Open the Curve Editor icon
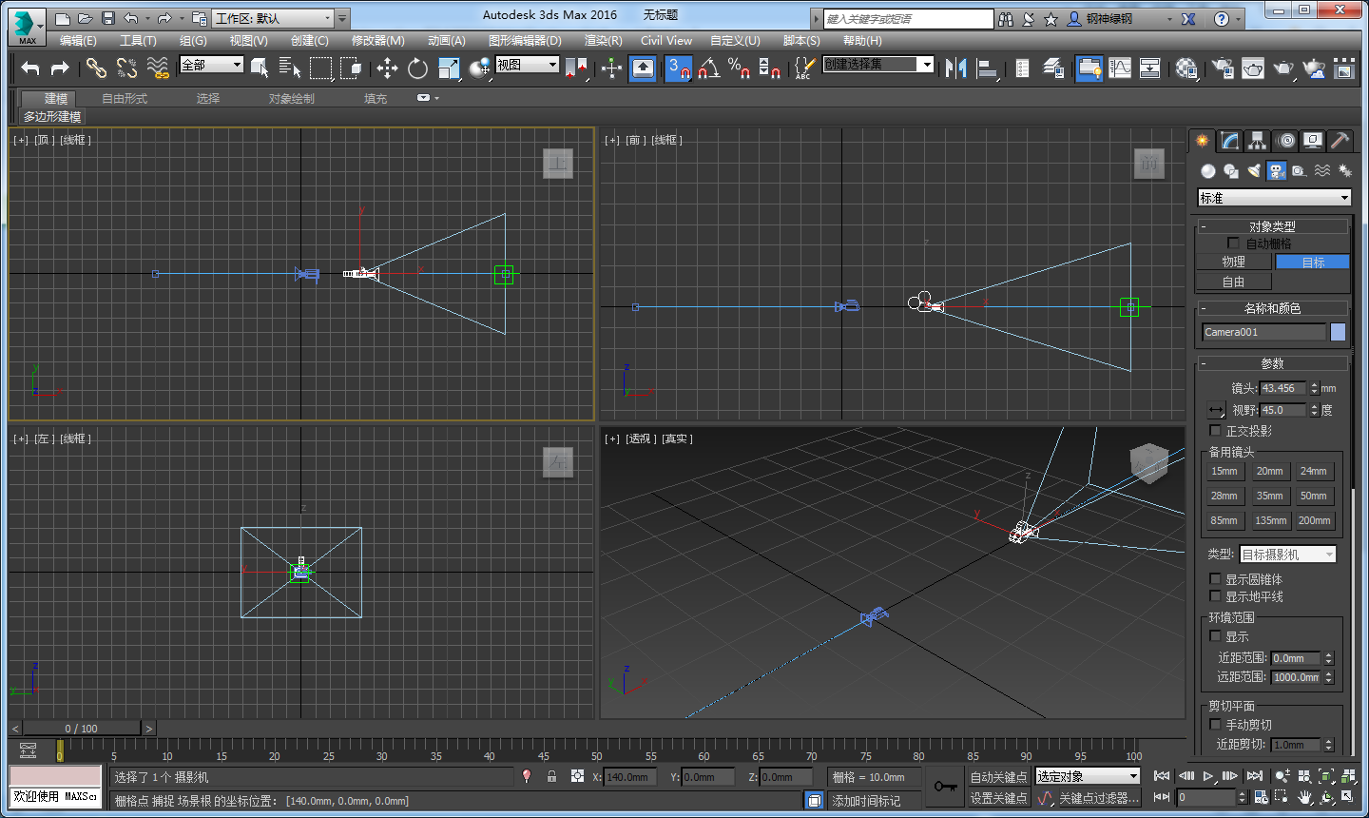Screen dimensions: 1369x818 [x=1120, y=68]
